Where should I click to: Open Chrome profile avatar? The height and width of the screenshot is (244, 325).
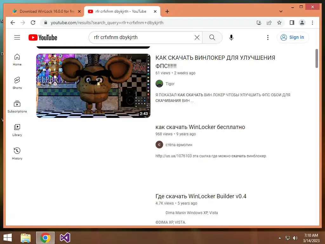pyautogui.click(x=302, y=23)
